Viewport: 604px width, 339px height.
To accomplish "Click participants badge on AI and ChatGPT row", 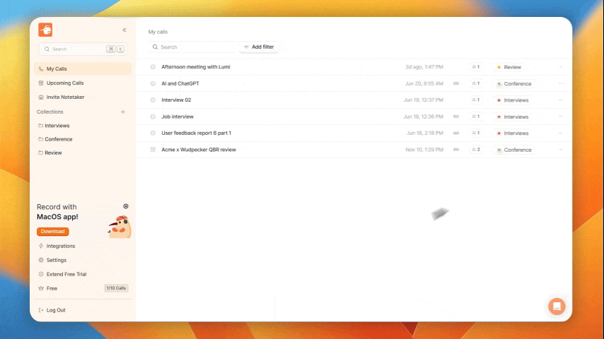I will point(476,83).
